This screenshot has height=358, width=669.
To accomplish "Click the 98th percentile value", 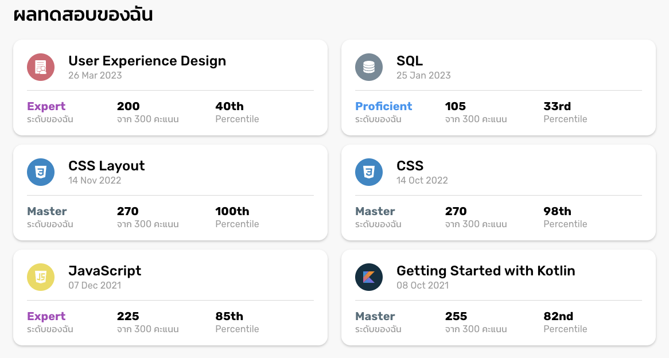I will tap(557, 211).
